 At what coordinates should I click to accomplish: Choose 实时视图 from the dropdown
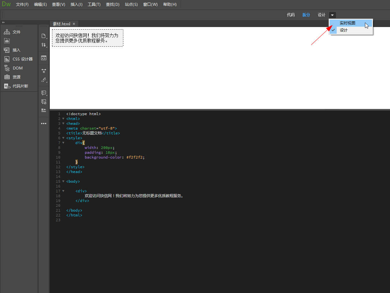pos(351,23)
